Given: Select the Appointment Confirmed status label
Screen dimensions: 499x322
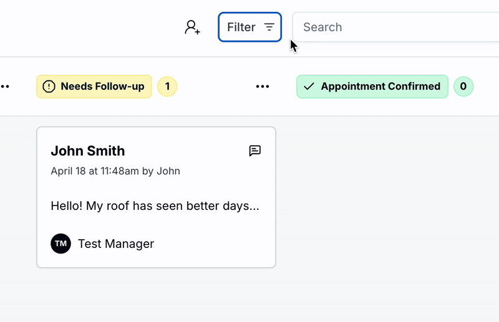Looking at the screenshot, I should pyautogui.click(x=380, y=87).
